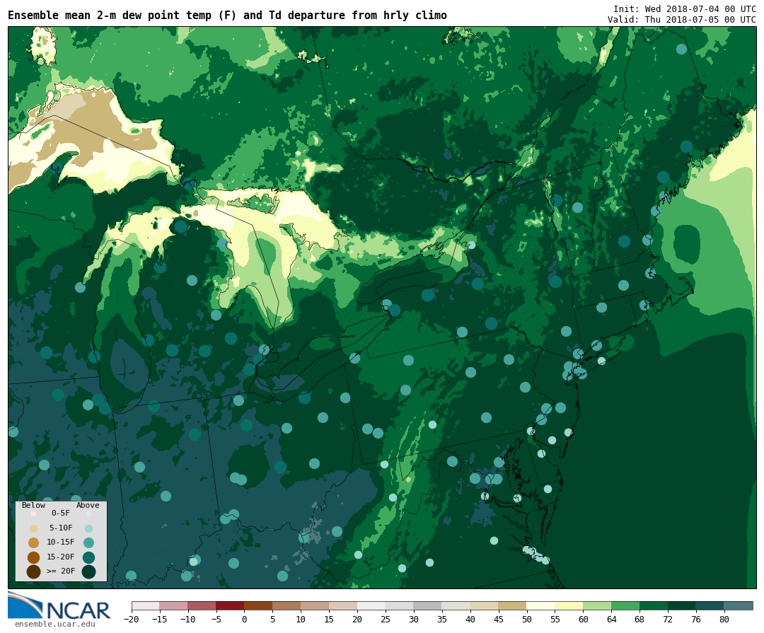This screenshot has height=633, width=764.
Task: Select the Above 5-10F light teal legend circle
Action: tap(88, 528)
